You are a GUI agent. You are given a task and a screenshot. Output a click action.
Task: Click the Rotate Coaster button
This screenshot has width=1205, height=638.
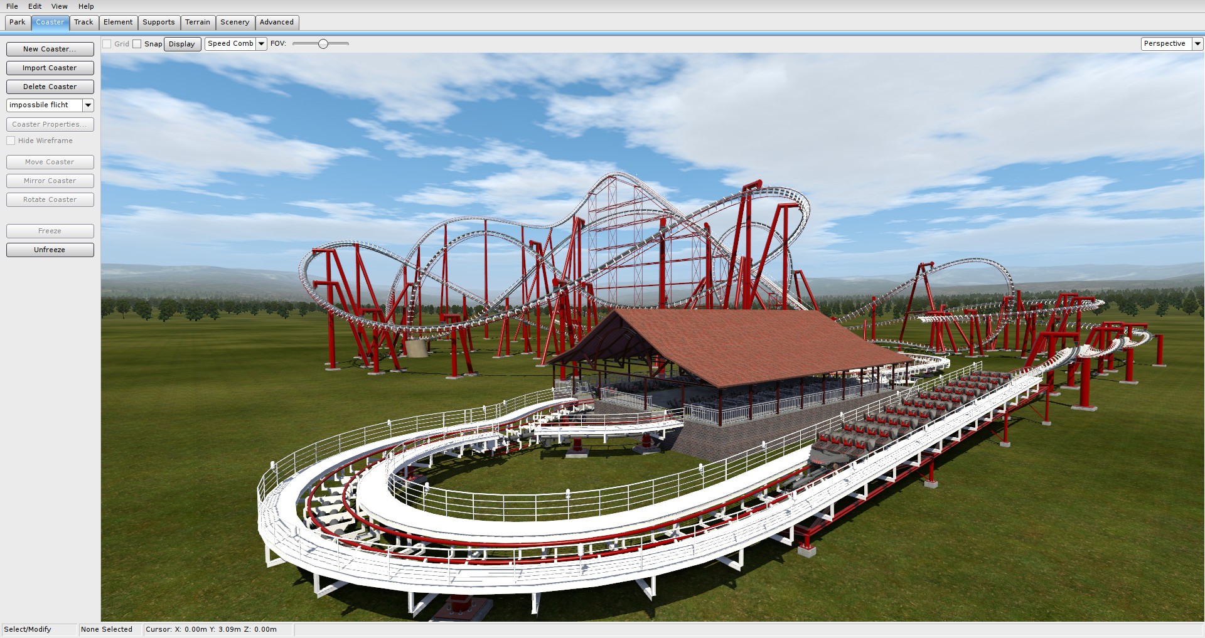click(50, 199)
